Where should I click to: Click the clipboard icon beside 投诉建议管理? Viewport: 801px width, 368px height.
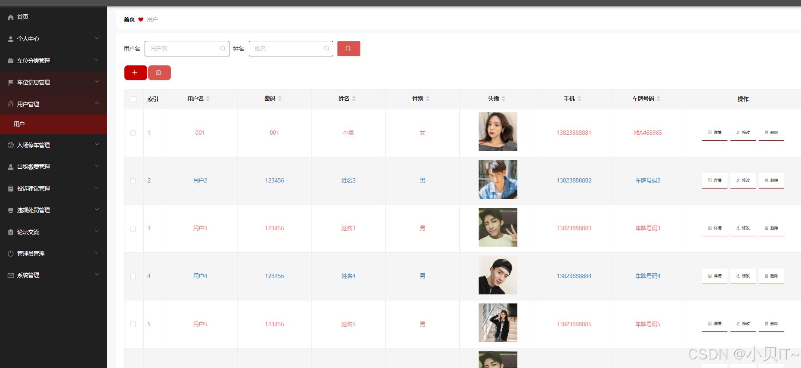click(x=11, y=189)
